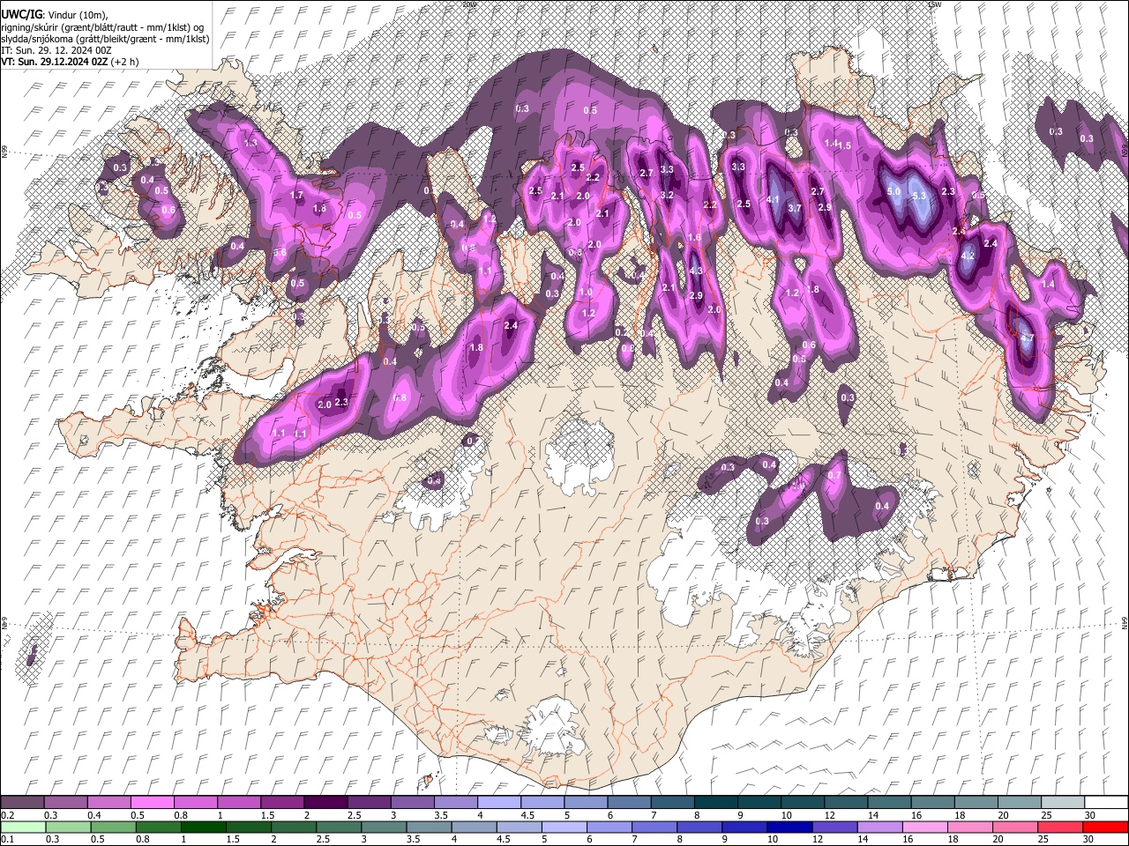Click palest green lower swatch between 0.1 and 0.3
This screenshot has height=846, width=1129.
(x=22, y=827)
